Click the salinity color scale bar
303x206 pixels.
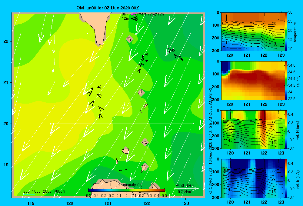click(x=286, y=81)
